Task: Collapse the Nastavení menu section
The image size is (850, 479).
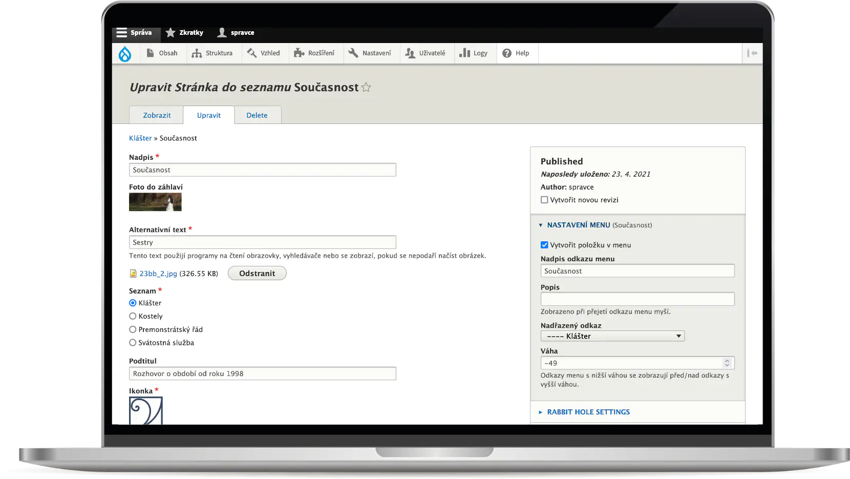Action: (x=578, y=225)
